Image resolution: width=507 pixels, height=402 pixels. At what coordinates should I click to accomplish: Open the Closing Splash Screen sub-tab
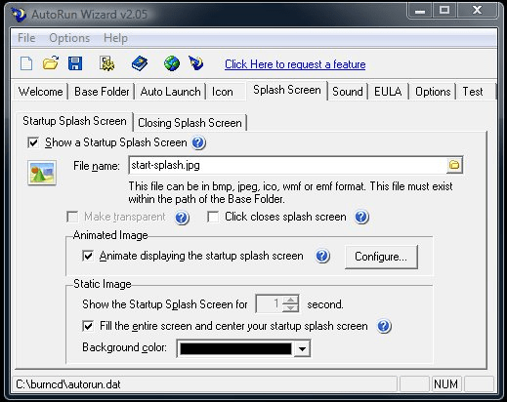pyautogui.click(x=190, y=123)
